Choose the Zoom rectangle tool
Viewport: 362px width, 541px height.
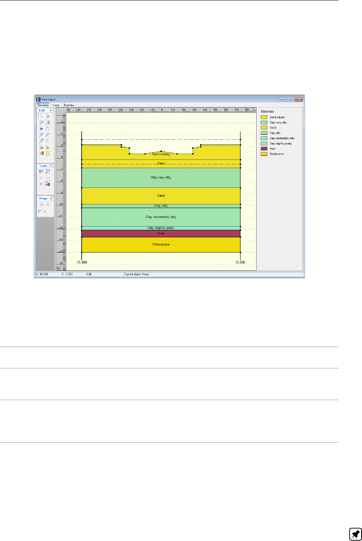[x=41, y=141]
